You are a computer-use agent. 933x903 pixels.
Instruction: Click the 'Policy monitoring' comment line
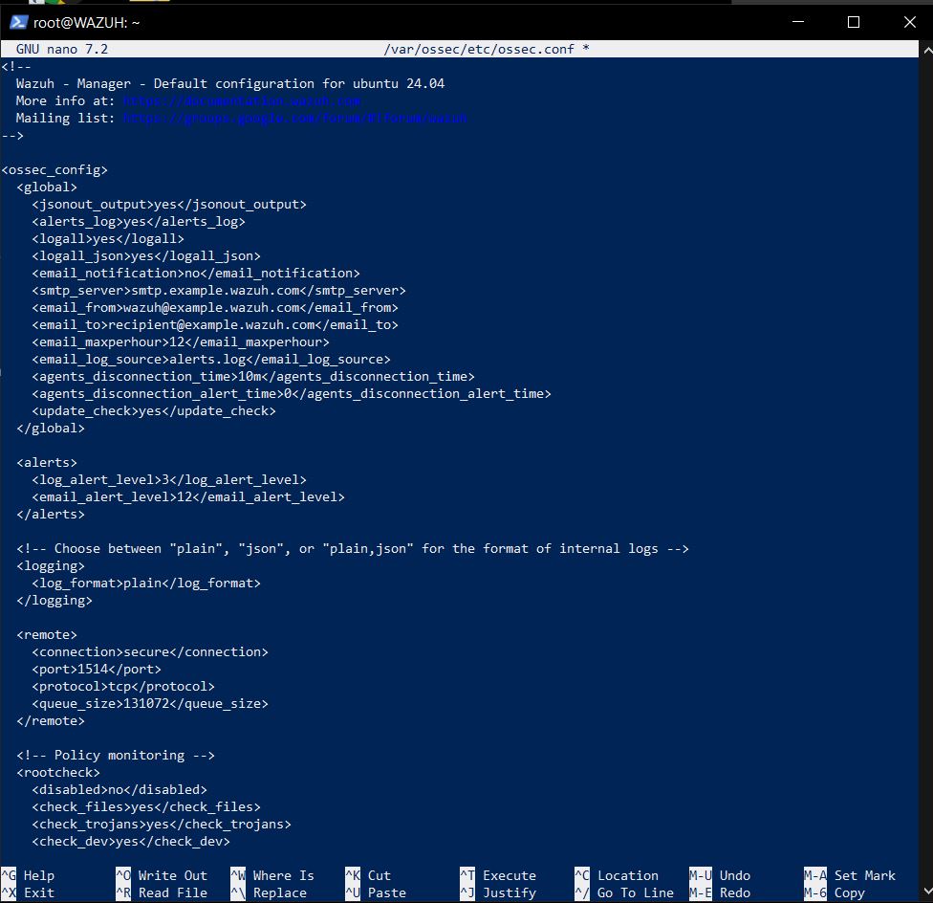[116, 756]
